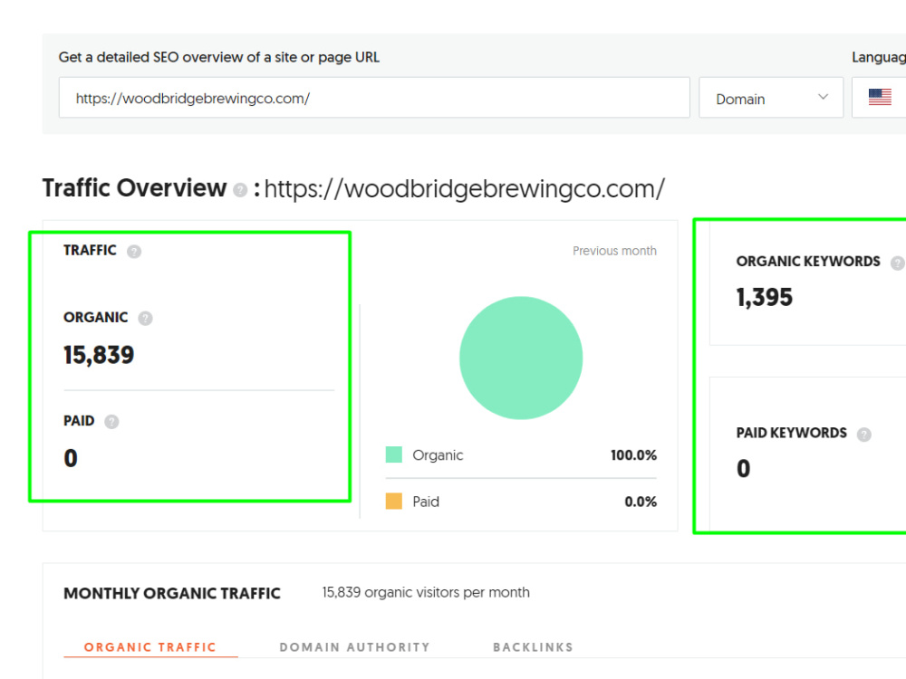Click help icon beside ORGANIC KEYWORDS
This screenshot has height=679, width=906.
[x=897, y=263]
